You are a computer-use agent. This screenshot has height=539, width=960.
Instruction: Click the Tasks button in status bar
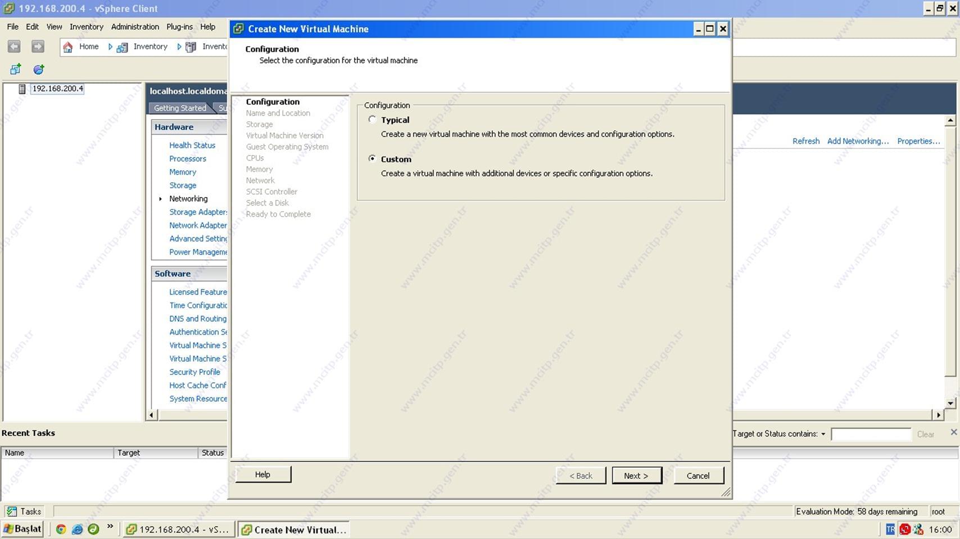point(24,511)
